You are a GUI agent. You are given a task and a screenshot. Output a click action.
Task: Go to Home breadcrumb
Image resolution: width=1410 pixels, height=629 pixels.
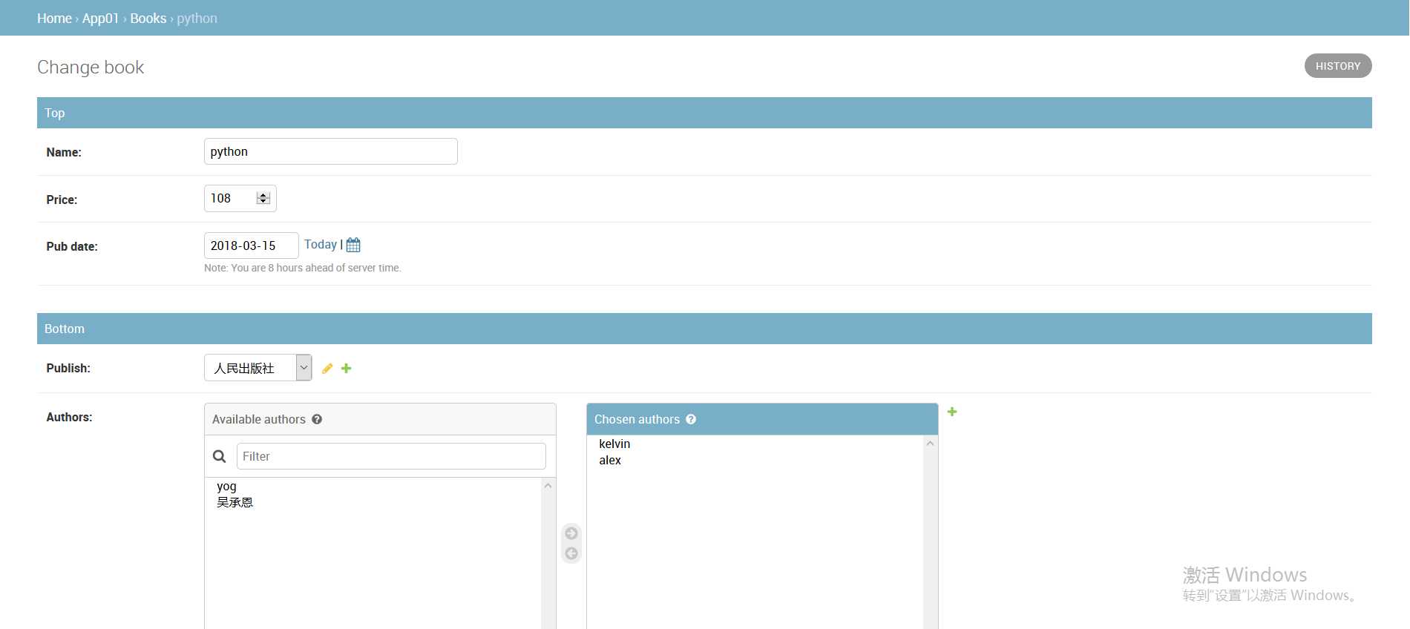tap(54, 19)
